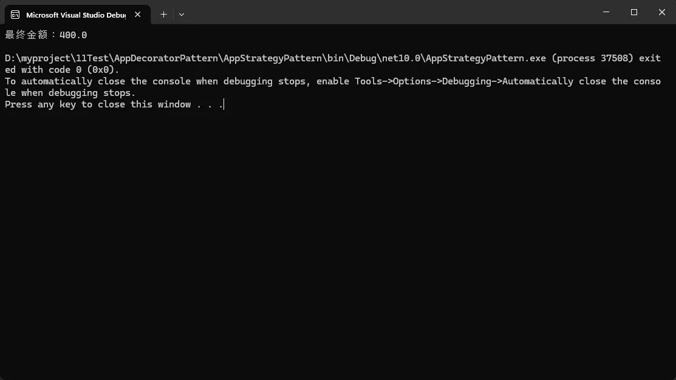Click the text cursor after the prompt

(224, 104)
